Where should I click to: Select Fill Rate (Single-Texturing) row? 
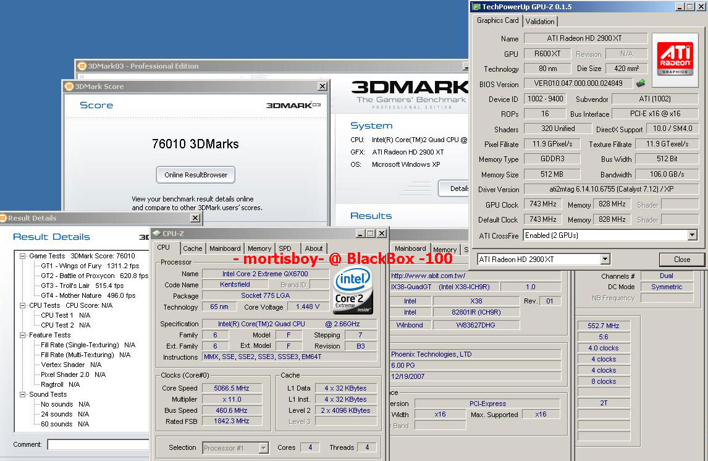[x=88, y=345]
